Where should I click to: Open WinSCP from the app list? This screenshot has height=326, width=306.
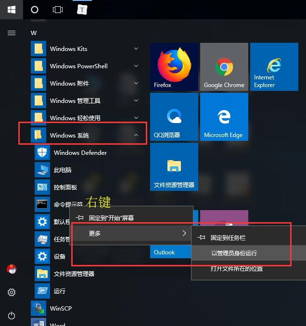coord(61,308)
